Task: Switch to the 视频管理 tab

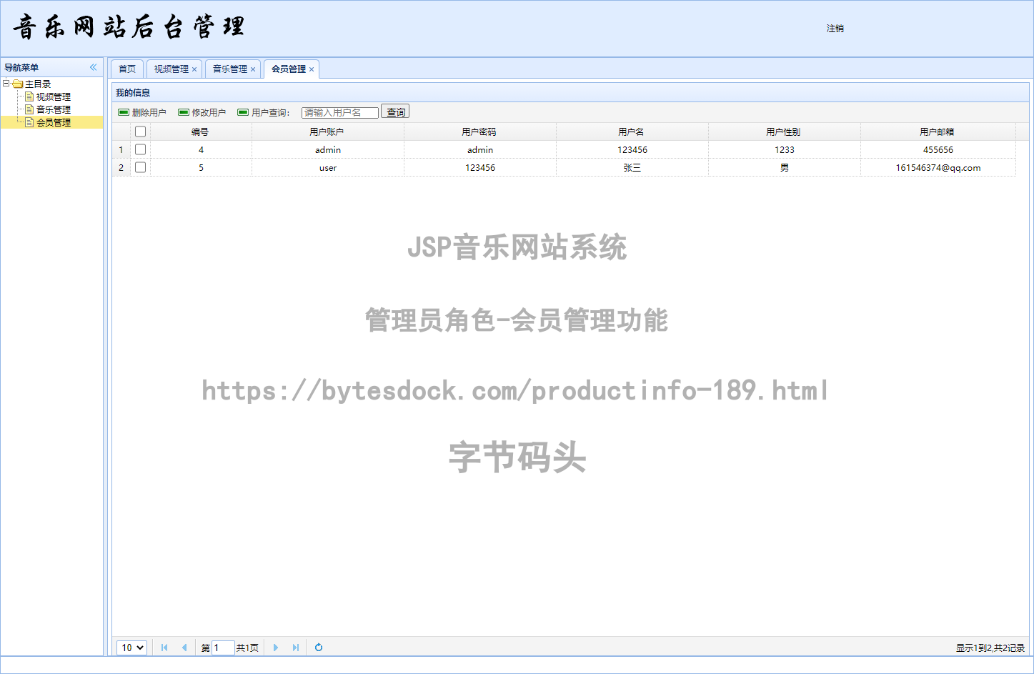Action: [171, 69]
